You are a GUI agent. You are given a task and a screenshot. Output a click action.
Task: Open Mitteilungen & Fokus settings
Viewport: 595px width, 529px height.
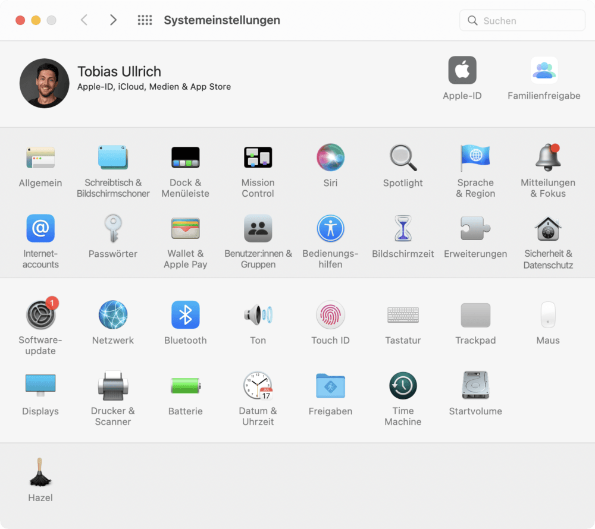coord(548,158)
